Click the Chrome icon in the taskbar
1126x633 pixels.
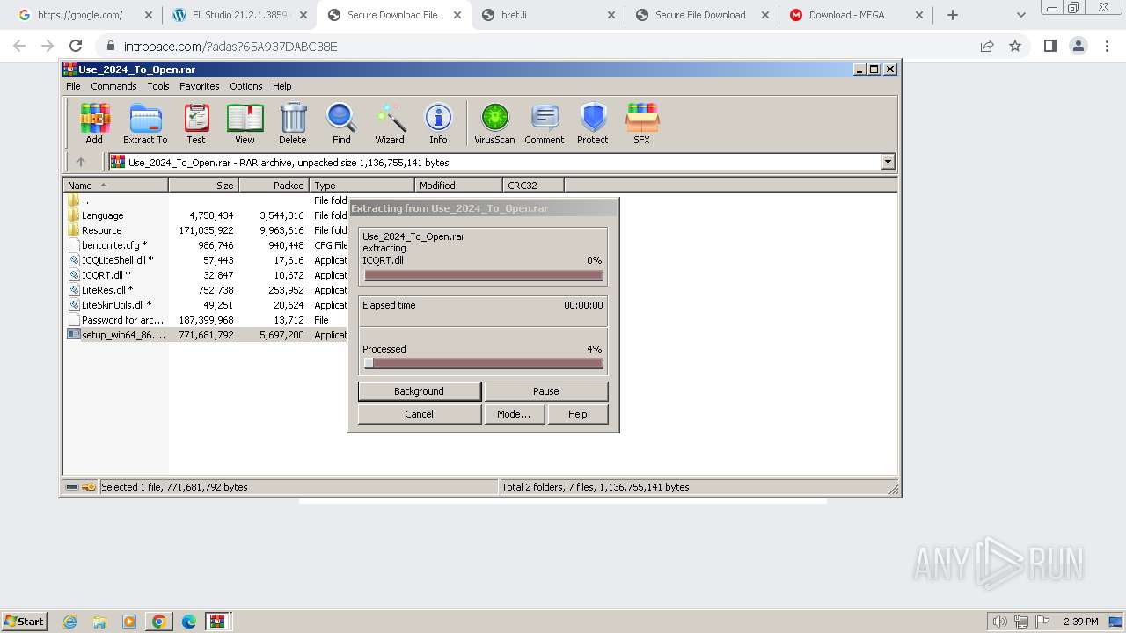point(158,622)
